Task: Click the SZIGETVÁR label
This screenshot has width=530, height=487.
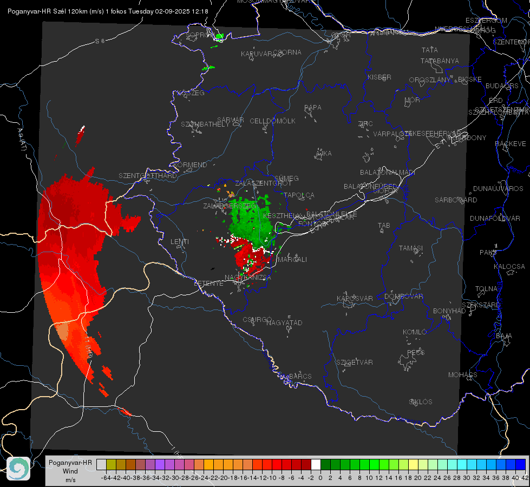Action: click(x=355, y=363)
